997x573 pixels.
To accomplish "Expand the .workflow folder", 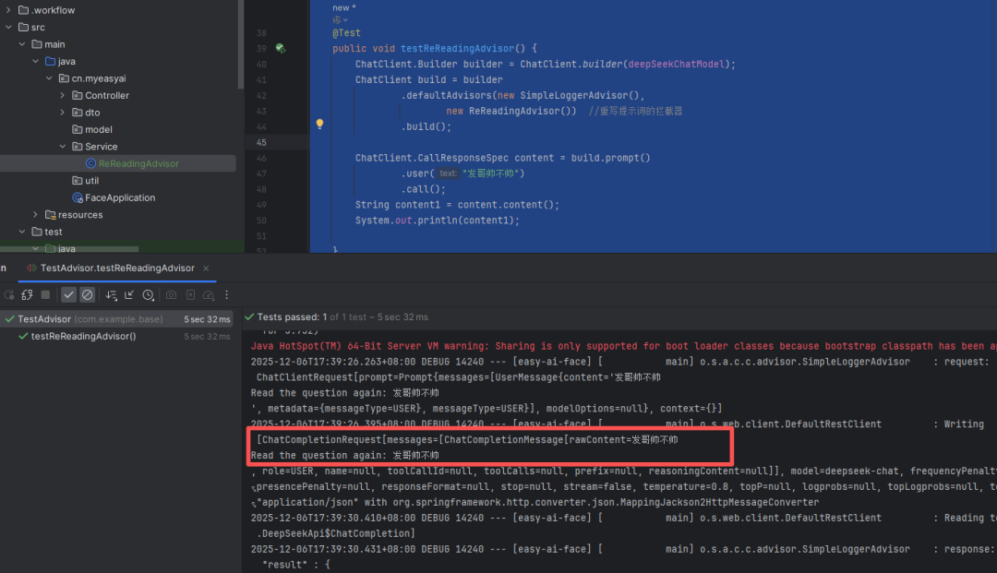I will click(9, 10).
